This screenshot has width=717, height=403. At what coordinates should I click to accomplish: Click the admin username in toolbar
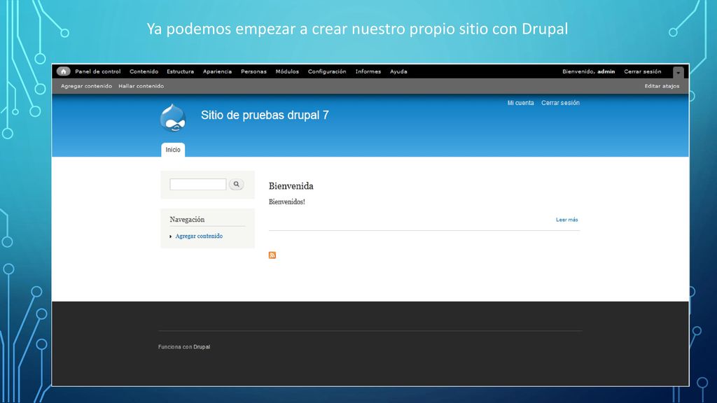(606, 72)
